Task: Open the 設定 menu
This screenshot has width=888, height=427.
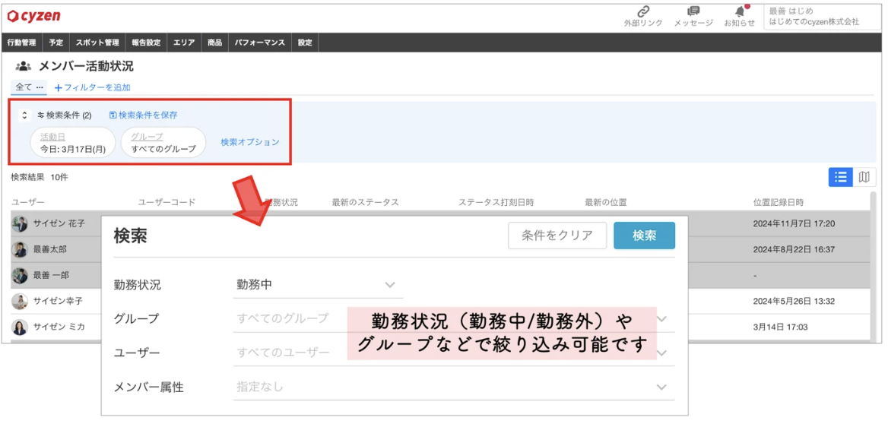Action: 305,43
